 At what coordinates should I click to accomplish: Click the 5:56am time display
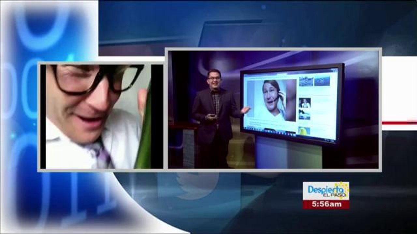[x=326, y=204]
